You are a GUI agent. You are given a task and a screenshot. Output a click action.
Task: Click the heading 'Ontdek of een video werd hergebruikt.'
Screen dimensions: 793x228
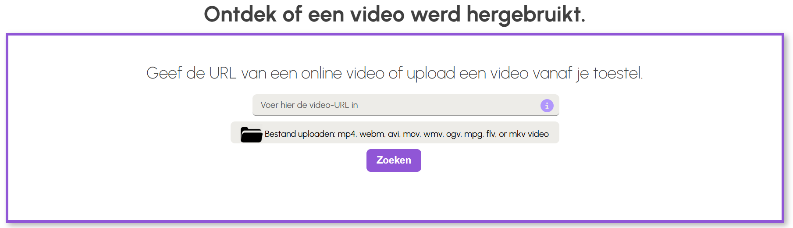(395, 14)
